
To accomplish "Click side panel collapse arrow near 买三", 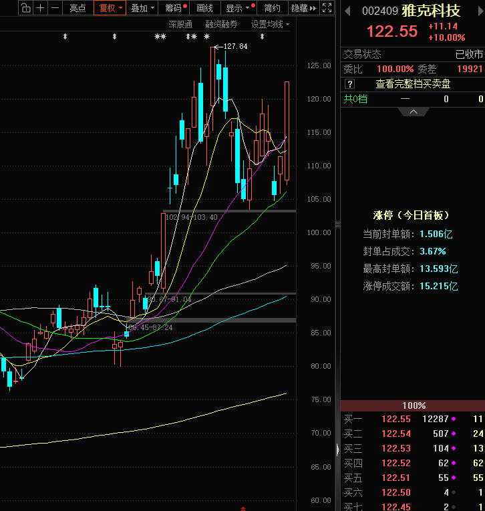I will [337, 450].
